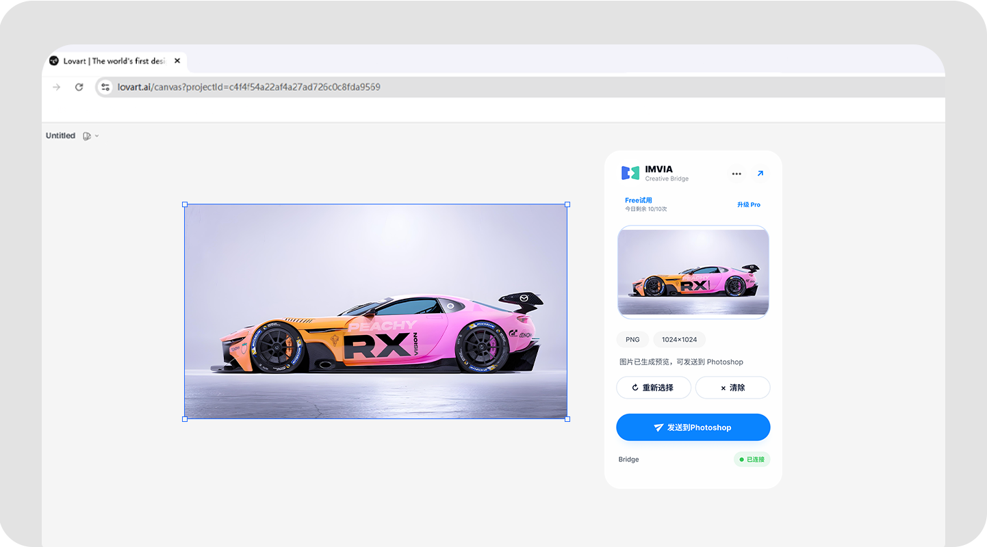987x547 pixels.
Task: Click the browser forward arrow
Action: pos(57,87)
